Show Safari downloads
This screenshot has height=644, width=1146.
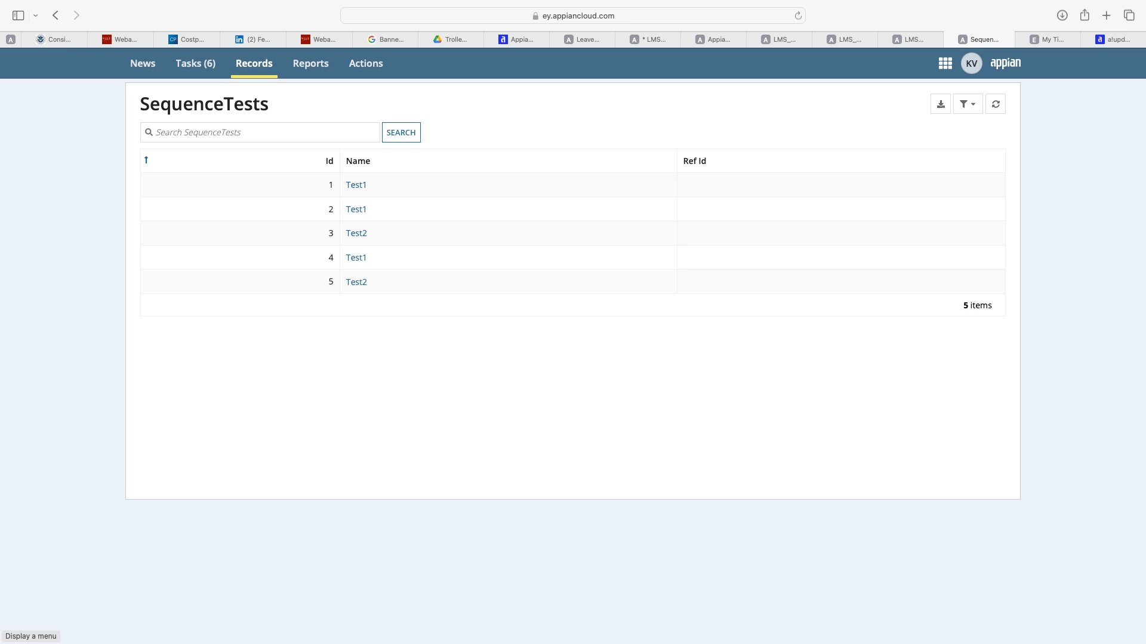[1062, 16]
